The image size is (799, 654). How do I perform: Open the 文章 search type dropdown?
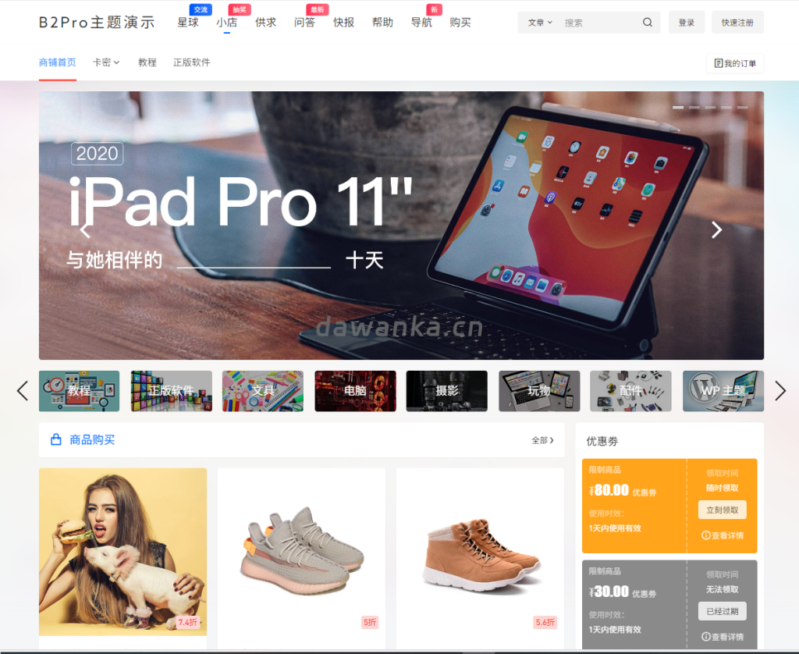click(540, 23)
